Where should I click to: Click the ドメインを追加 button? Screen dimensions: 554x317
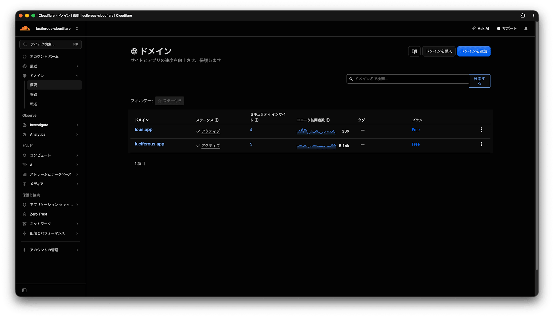pyautogui.click(x=474, y=51)
